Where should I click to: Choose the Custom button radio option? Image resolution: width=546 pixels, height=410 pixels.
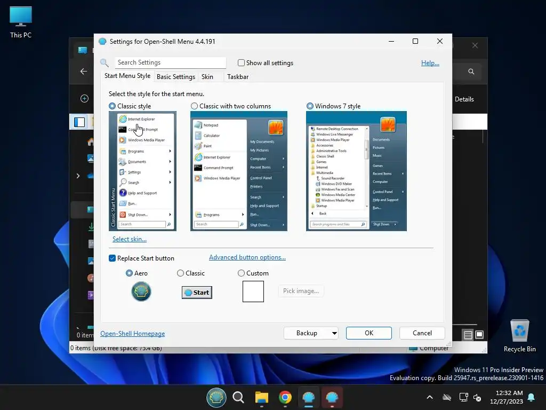241,273
